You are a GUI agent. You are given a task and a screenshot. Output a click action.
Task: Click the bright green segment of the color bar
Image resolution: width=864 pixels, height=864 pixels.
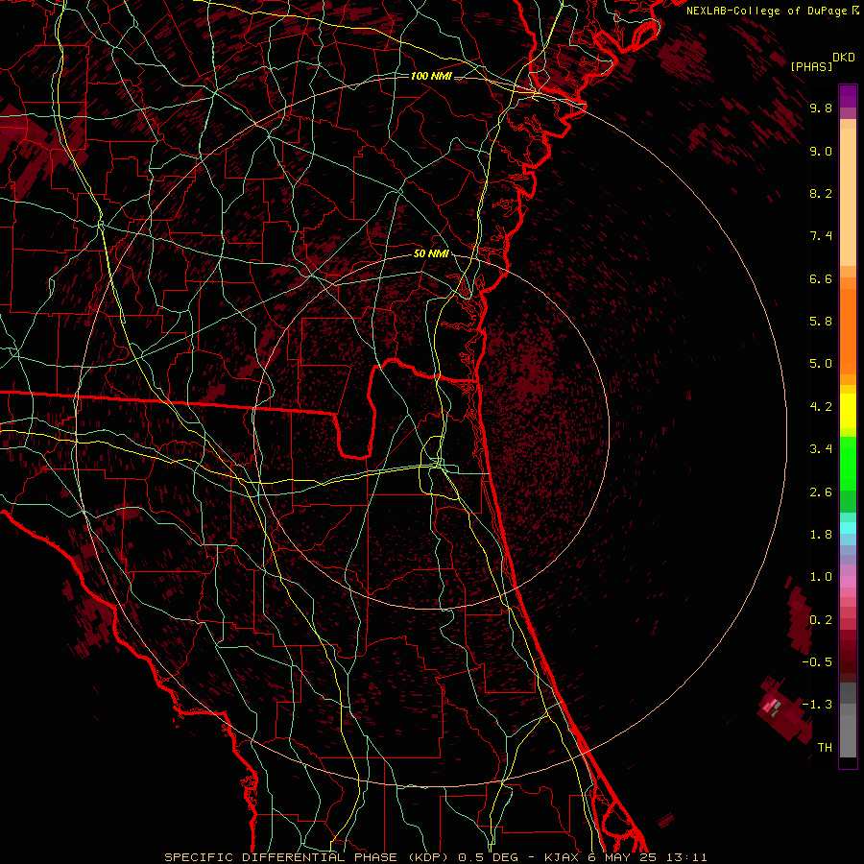848,463
